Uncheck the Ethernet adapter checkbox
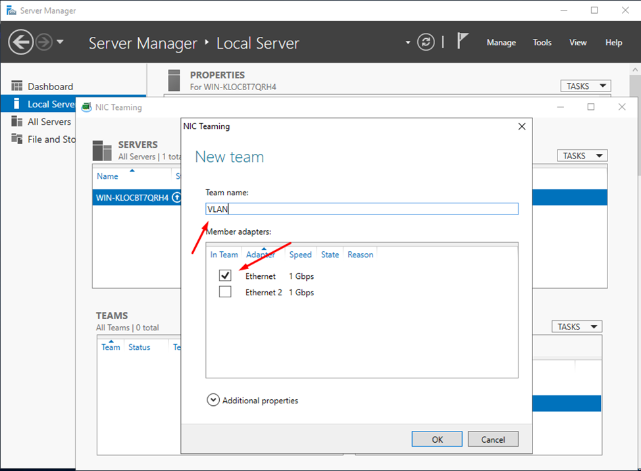This screenshot has height=471, width=641. [225, 275]
